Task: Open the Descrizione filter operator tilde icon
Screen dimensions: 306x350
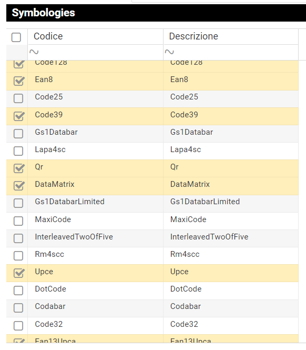Action: coord(169,52)
